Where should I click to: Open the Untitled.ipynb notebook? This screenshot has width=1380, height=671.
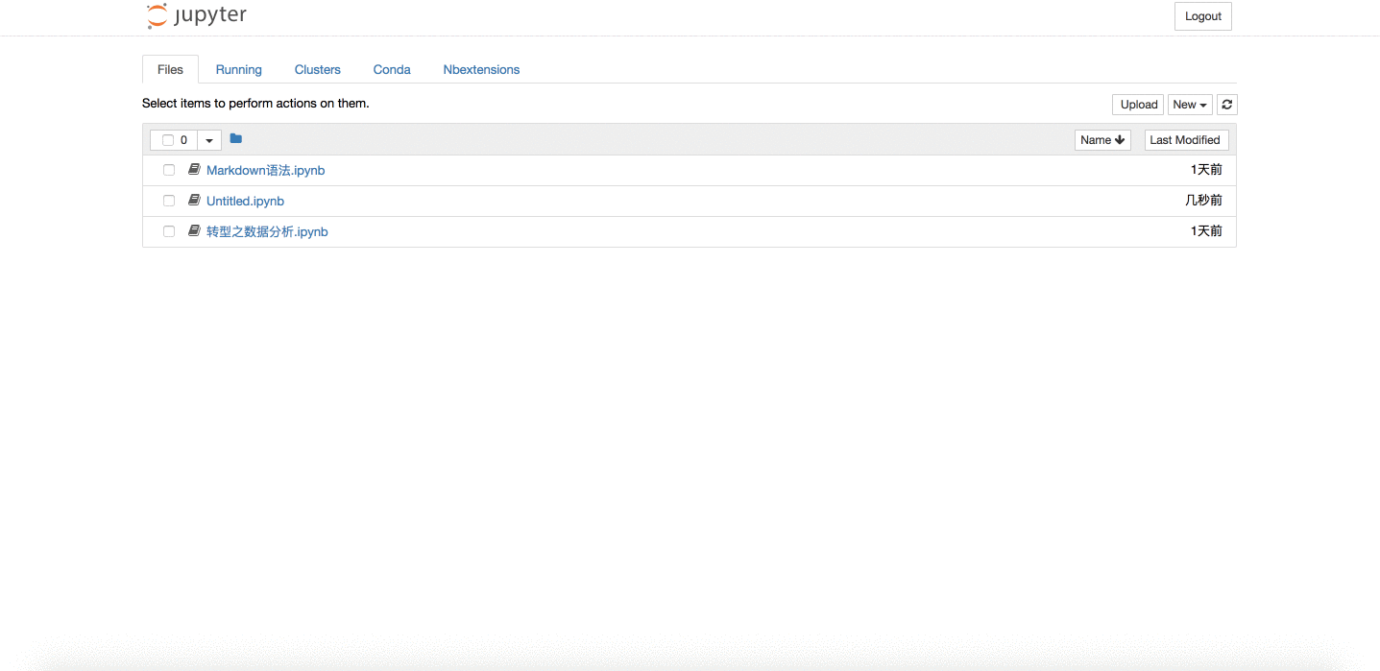(x=245, y=201)
